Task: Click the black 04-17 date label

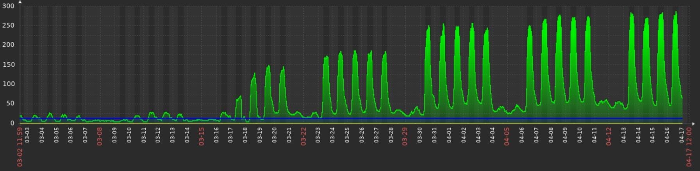Action: click(x=681, y=135)
